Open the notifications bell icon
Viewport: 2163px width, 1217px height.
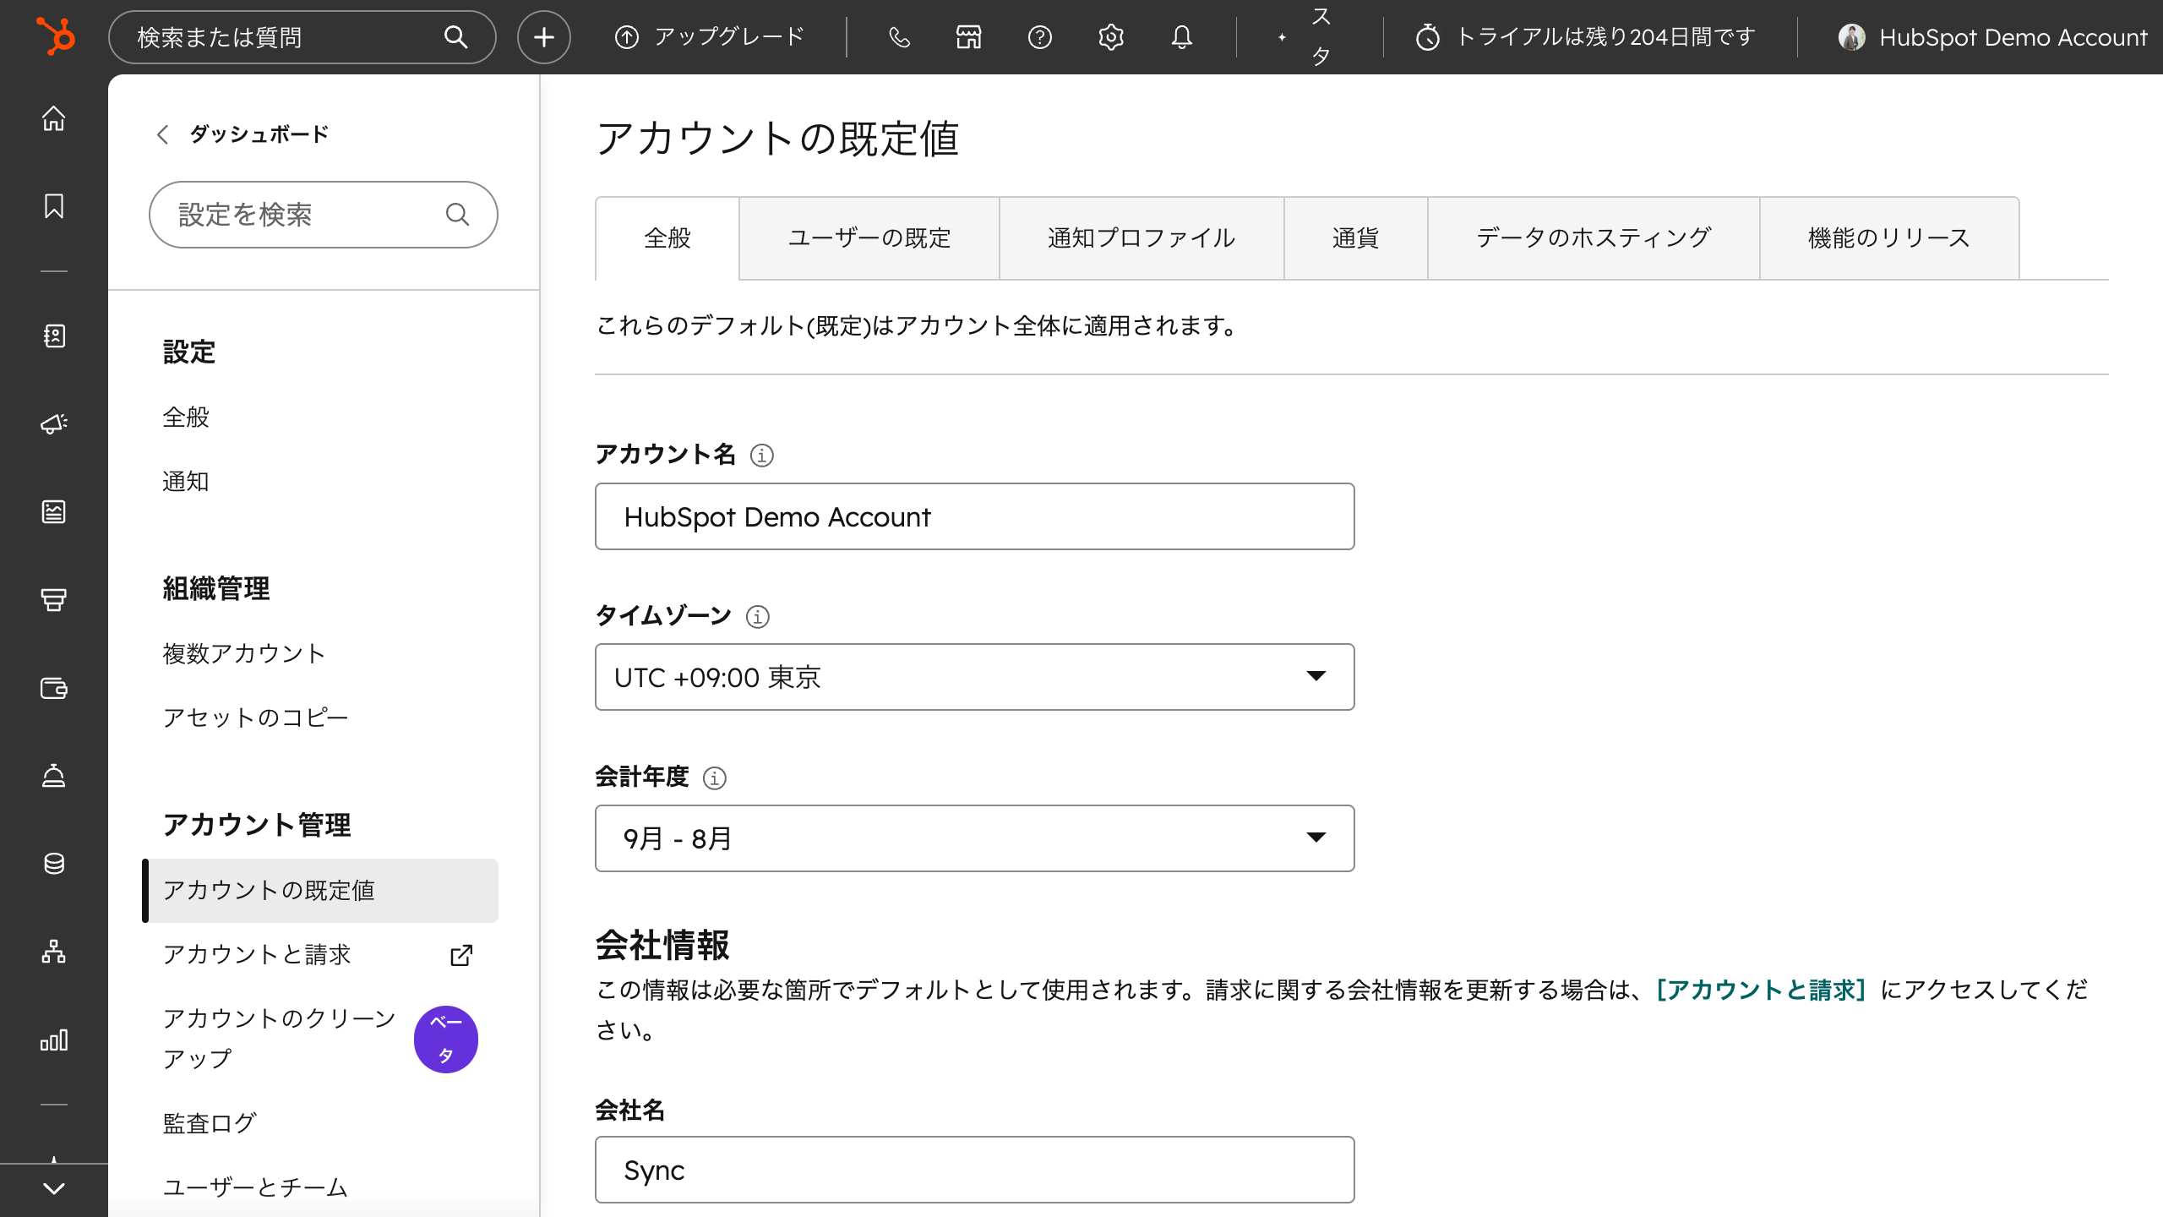pyautogui.click(x=1181, y=37)
